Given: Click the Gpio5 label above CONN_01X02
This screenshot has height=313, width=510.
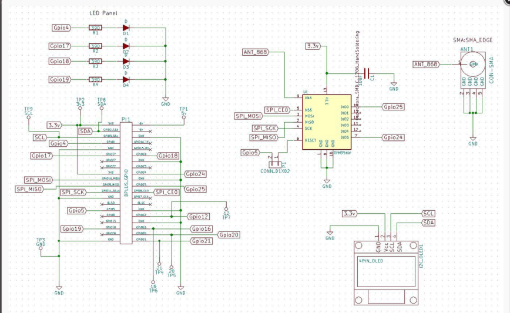Looking at the screenshot, I should coord(250,153).
